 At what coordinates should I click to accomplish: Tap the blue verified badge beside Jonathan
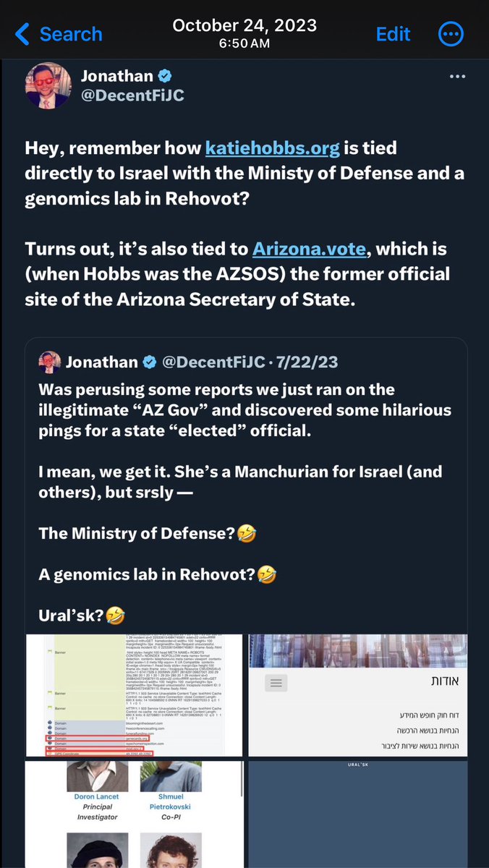pos(164,77)
